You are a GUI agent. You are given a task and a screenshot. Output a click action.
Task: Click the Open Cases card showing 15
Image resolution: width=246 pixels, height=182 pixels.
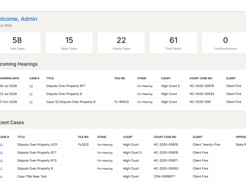coord(69,43)
